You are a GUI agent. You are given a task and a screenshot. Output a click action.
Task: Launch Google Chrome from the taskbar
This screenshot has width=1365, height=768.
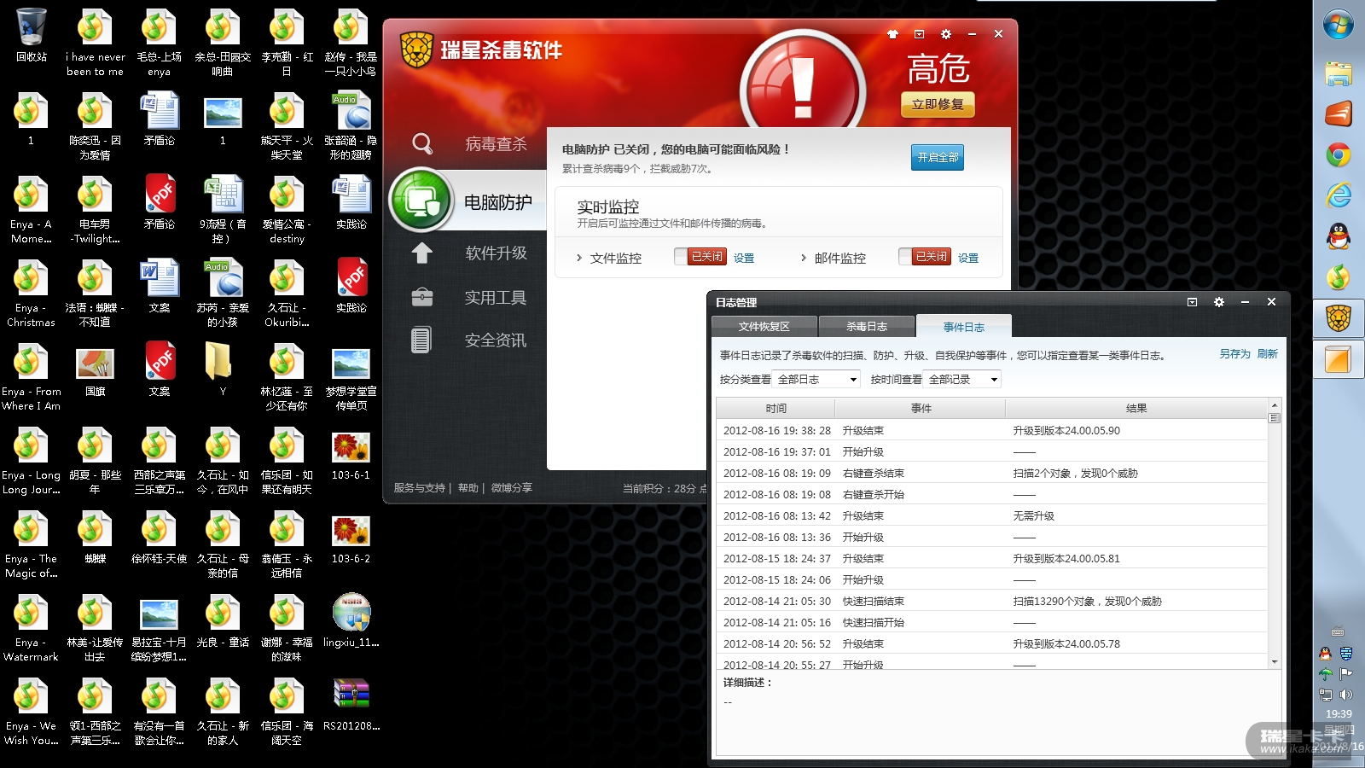(1338, 154)
